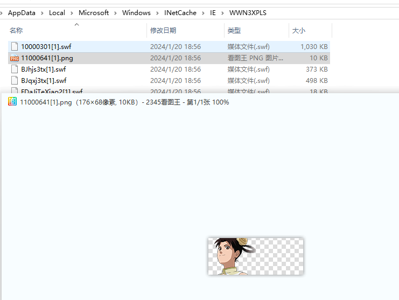Expand chevron after Microsoft in path
This screenshot has height=300, width=399.
(x=116, y=13)
